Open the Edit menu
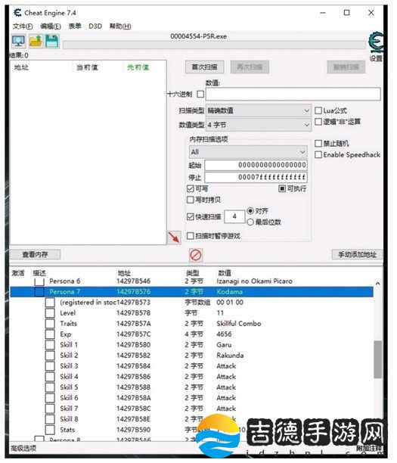Screen dimensions: 397x463 pyautogui.click(x=51, y=26)
